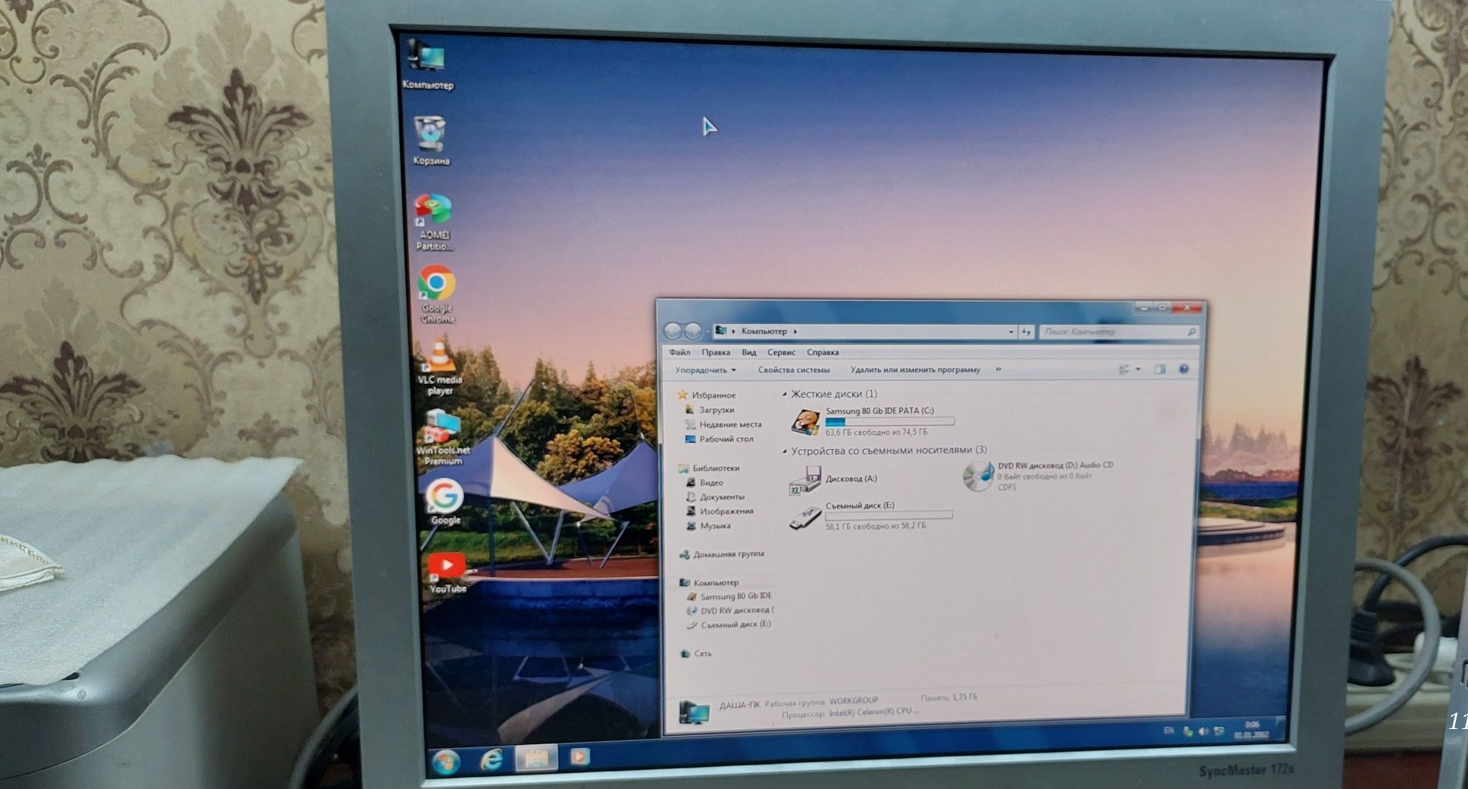The image size is (1468, 789).
Task: Open address bar history dropdown arrow
Action: tap(1010, 332)
